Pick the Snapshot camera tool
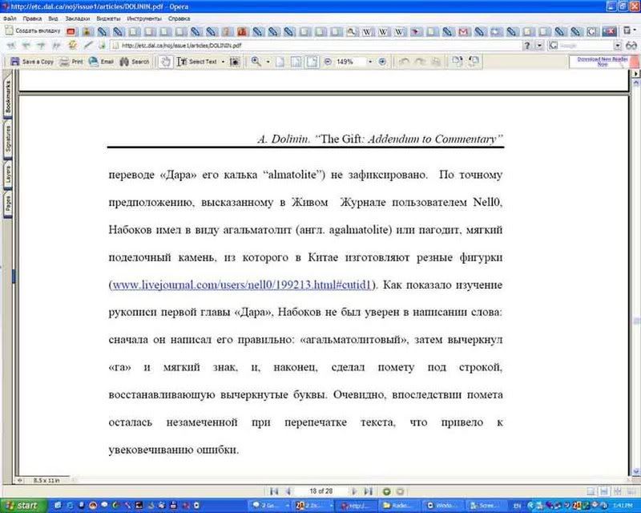The height and width of the screenshot is (513, 641). coord(235,62)
